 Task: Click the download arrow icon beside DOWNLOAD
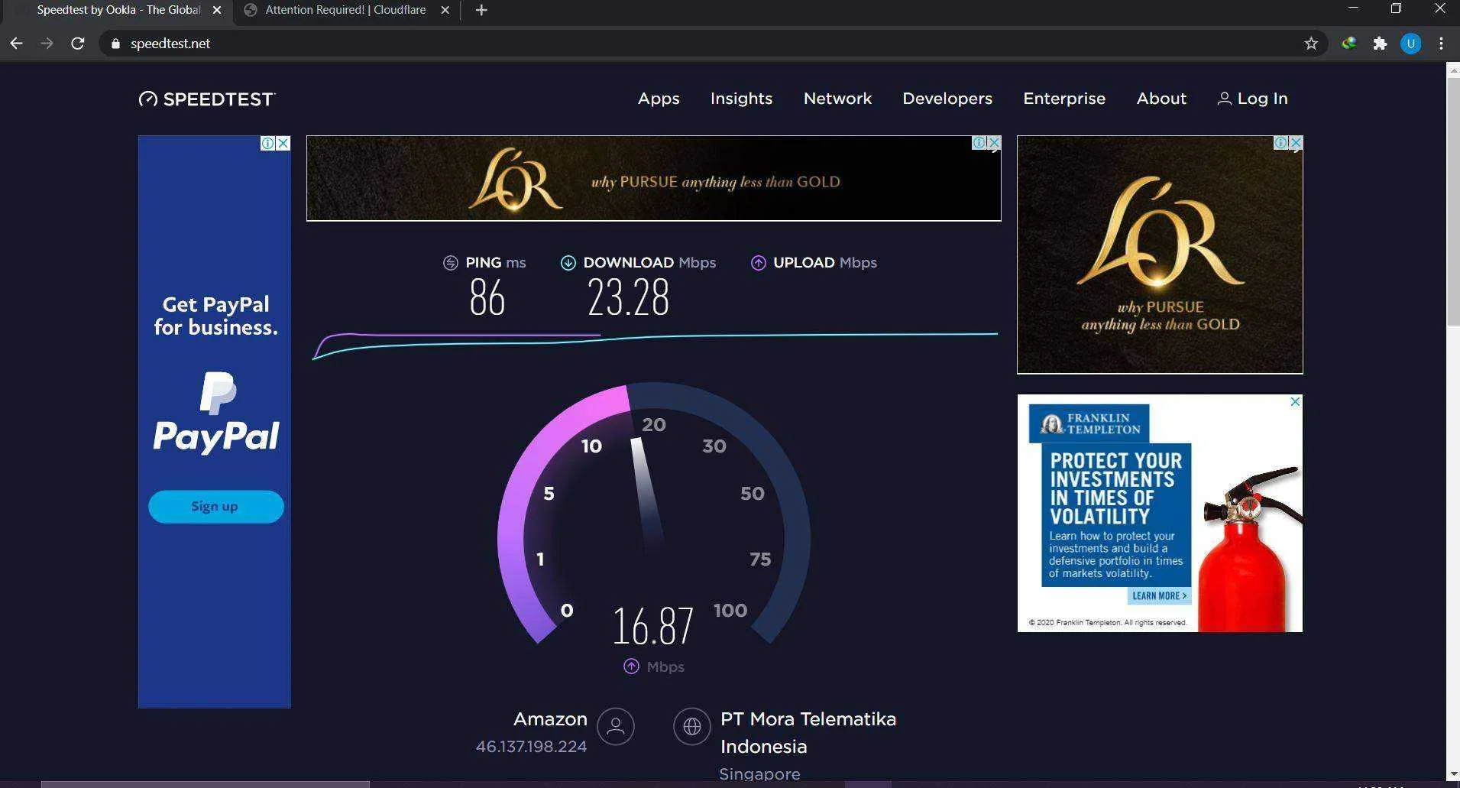point(568,263)
